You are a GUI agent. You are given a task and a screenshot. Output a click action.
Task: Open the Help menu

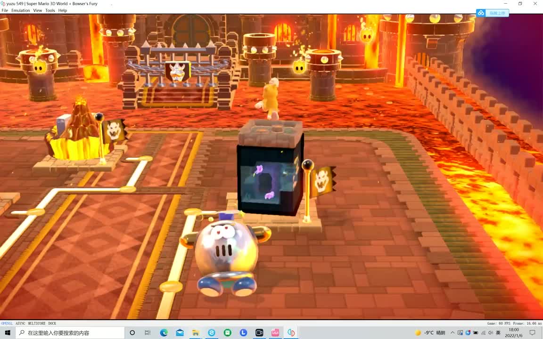click(62, 10)
